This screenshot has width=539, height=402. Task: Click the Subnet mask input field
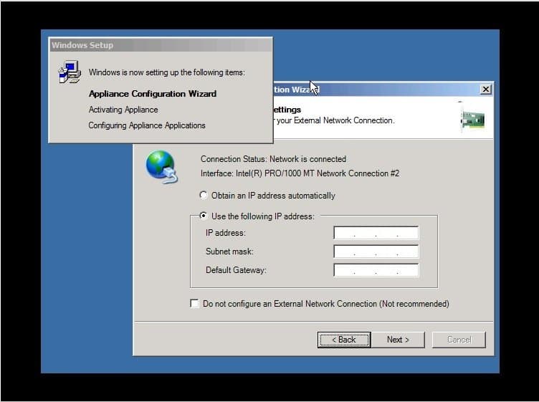376,252
